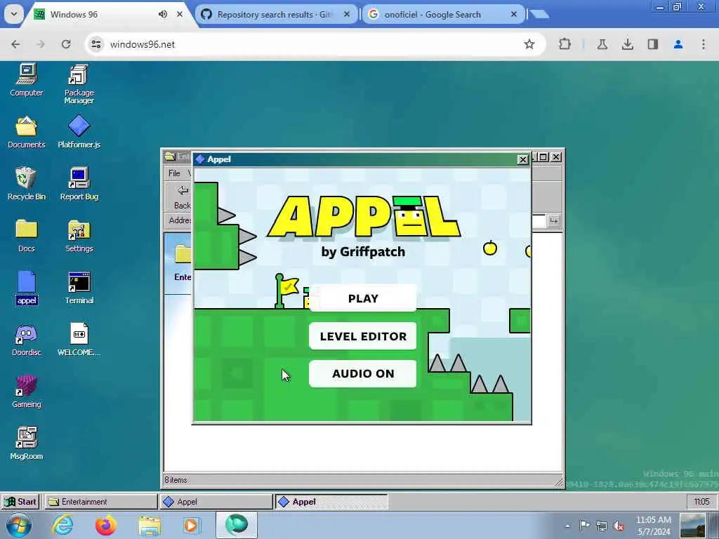The height and width of the screenshot is (539, 719).
Task: Reload the windows96.net page
Action: (66, 44)
